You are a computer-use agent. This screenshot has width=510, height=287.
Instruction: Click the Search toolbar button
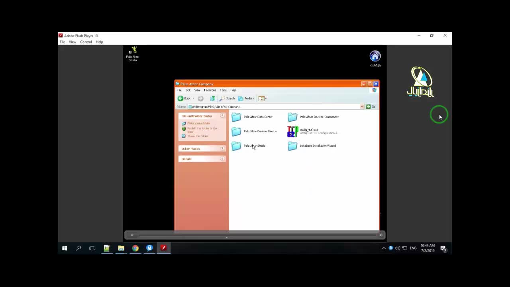click(x=228, y=98)
